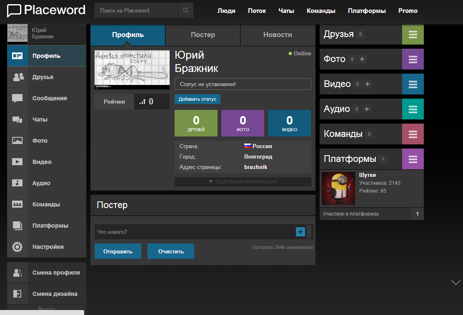Open the red Команды panel menu
Screen dimensions: 463x315
413,134
